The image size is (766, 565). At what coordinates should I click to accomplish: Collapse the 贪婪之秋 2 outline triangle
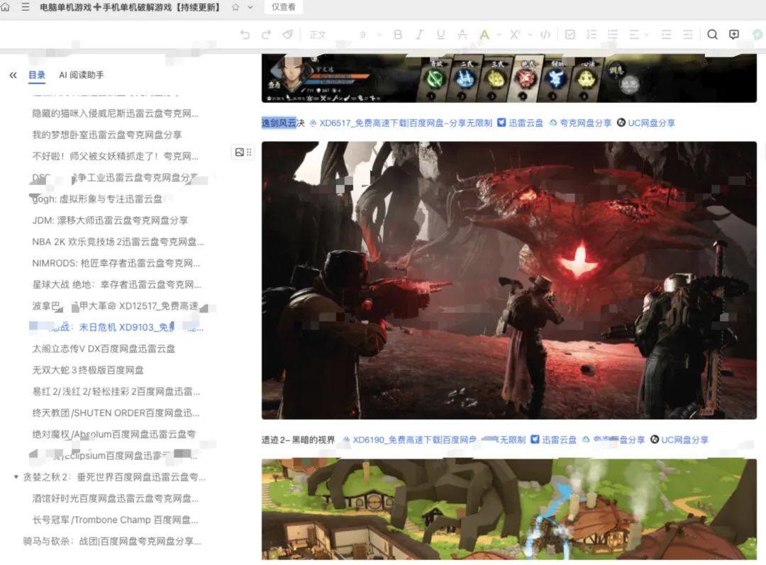click(16, 477)
